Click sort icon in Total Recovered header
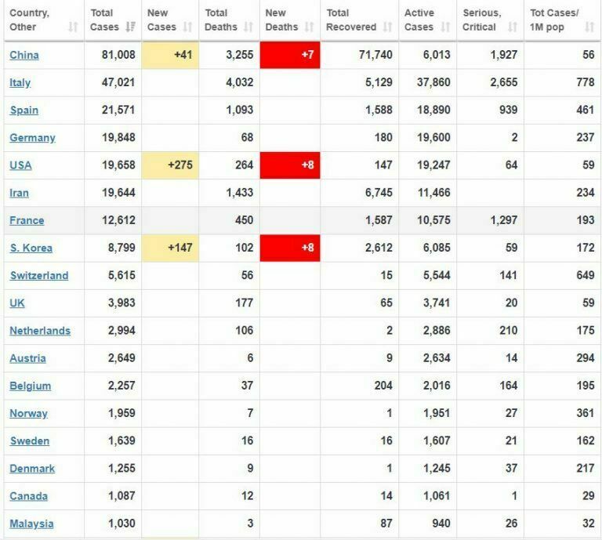This screenshot has width=602, height=540. (x=387, y=27)
